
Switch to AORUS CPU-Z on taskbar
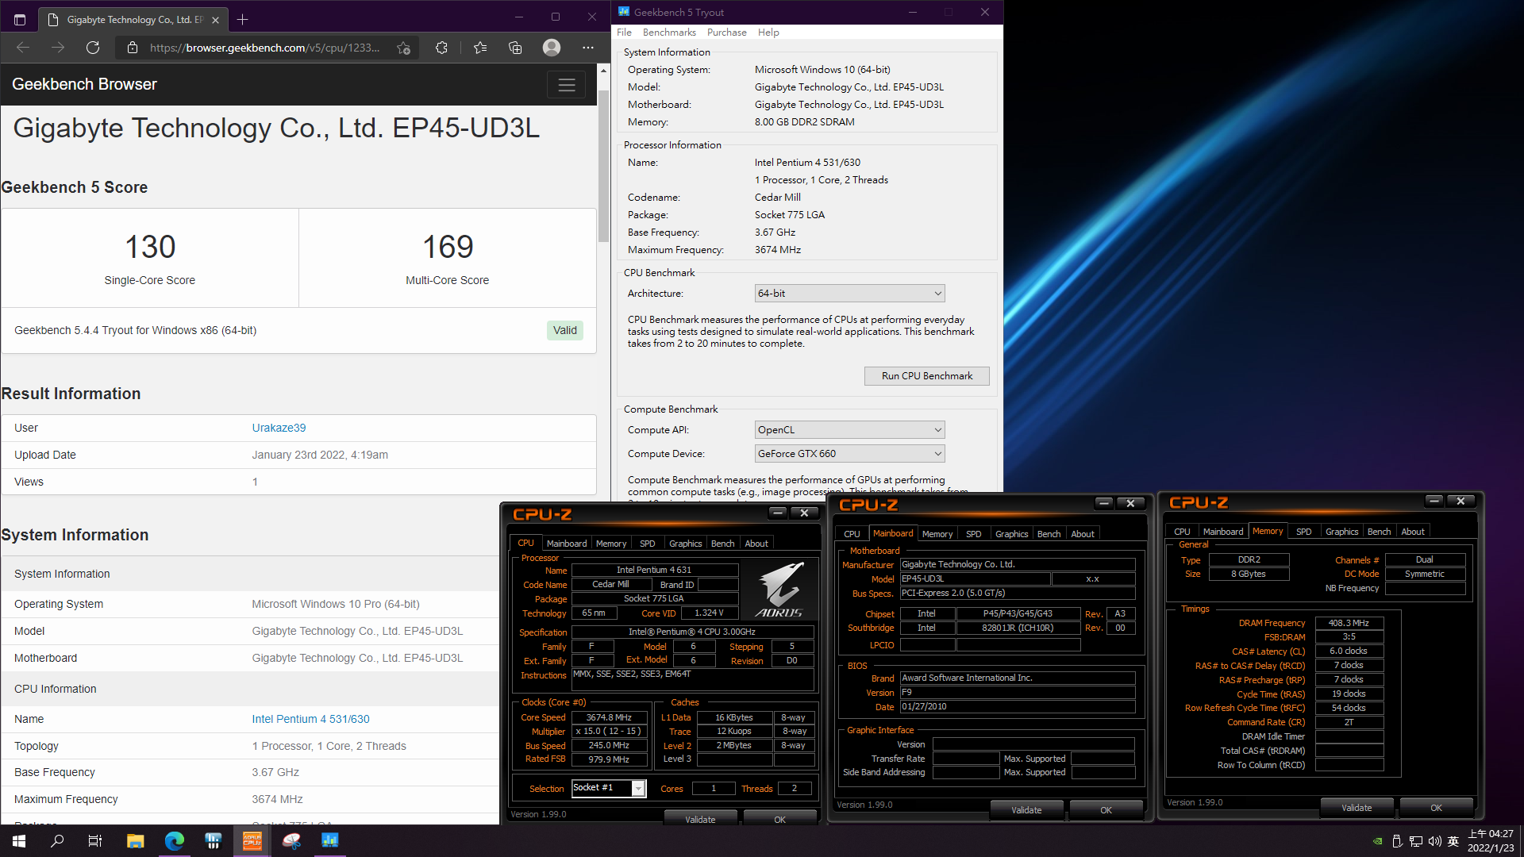point(252,840)
